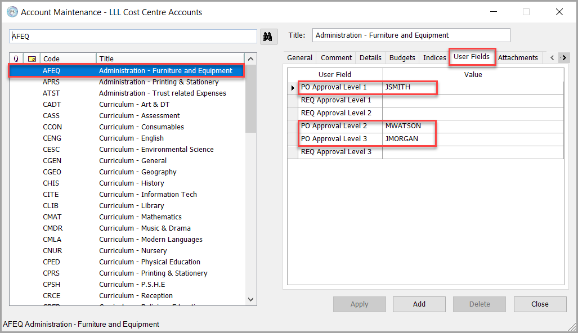Click the Title text field
578x333 pixels.
tap(411, 35)
